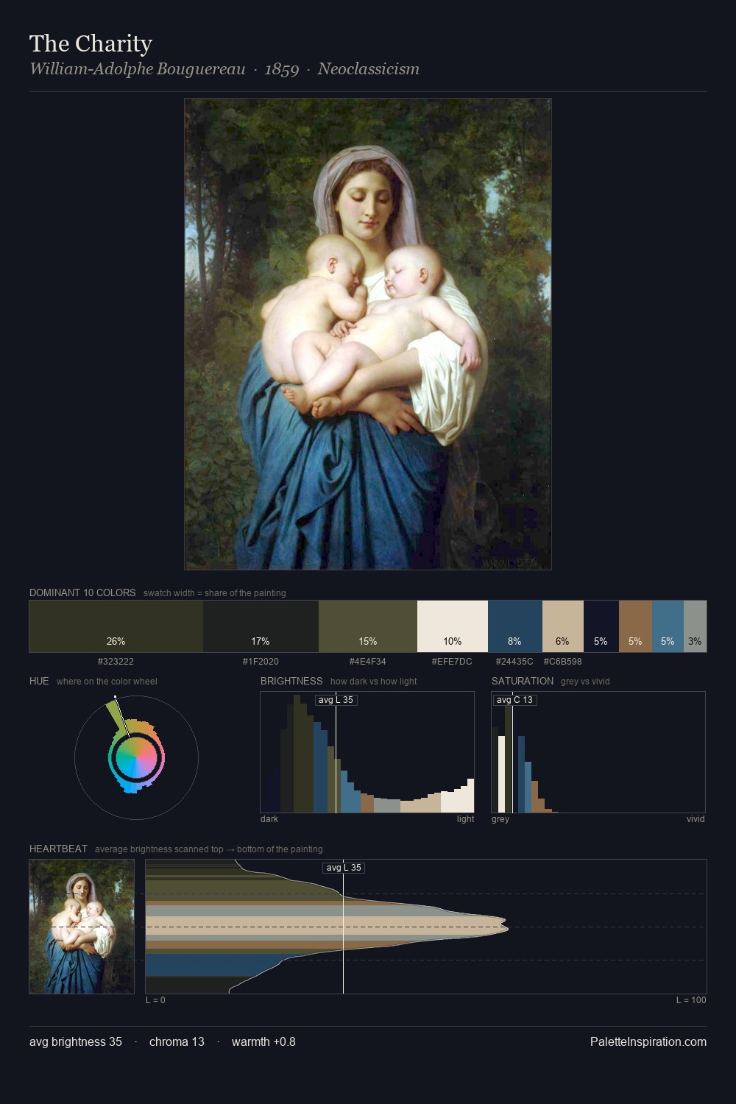Click the hue color wheel
736x1104 pixels.
click(136, 757)
